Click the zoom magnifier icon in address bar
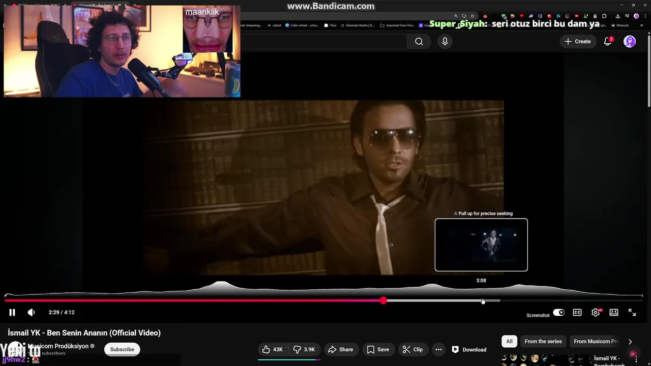This screenshot has width=651, height=366. pos(456,16)
